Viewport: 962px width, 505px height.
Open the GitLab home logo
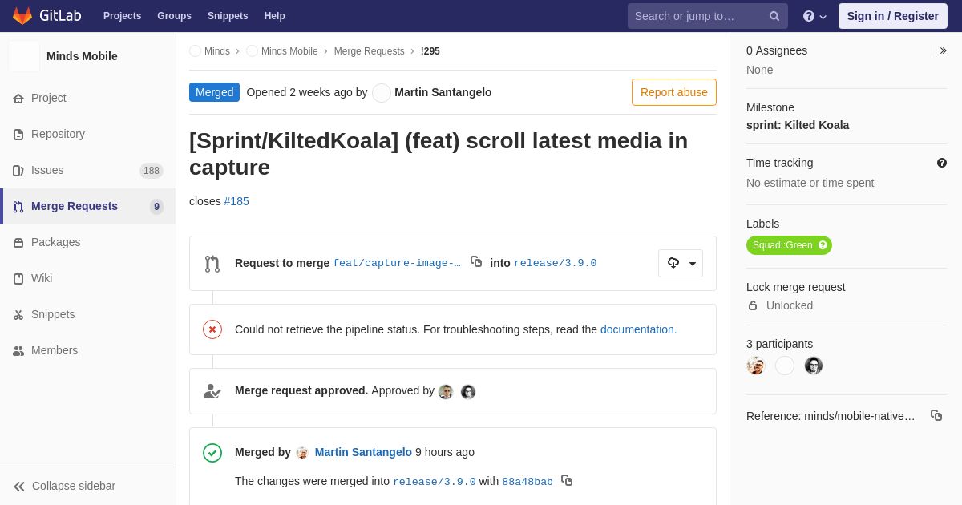[45, 16]
